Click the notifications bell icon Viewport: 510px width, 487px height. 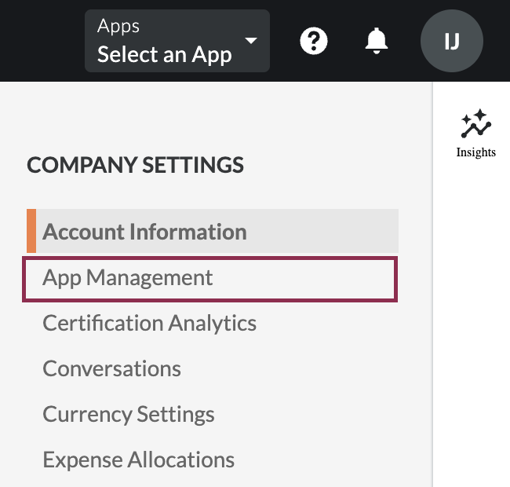tap(377, 40)
